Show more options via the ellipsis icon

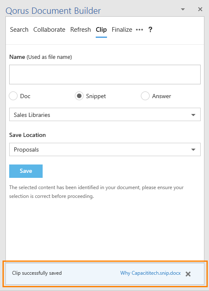pyautogui.click(x=139, y=30)
